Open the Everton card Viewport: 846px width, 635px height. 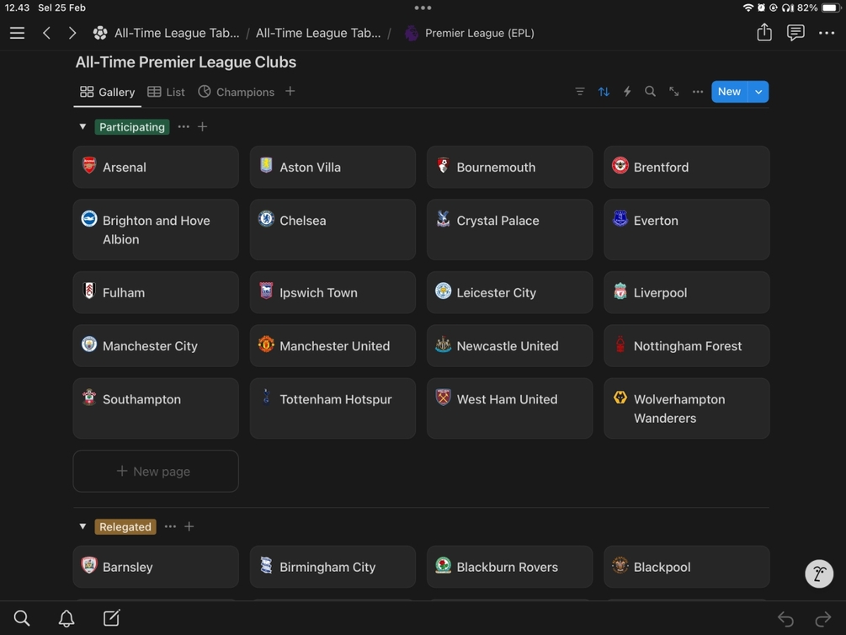pyautogui.click(x=686, y=229)
